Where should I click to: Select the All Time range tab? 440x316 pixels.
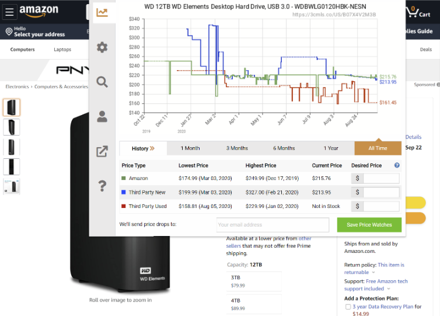click(x=378, y=148)
